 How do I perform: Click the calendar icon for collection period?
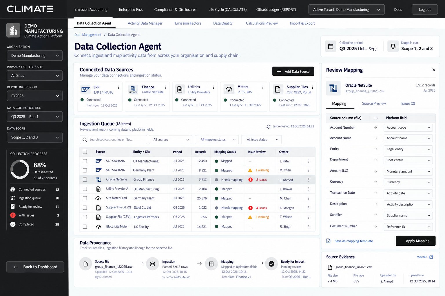tap(331, 46)
